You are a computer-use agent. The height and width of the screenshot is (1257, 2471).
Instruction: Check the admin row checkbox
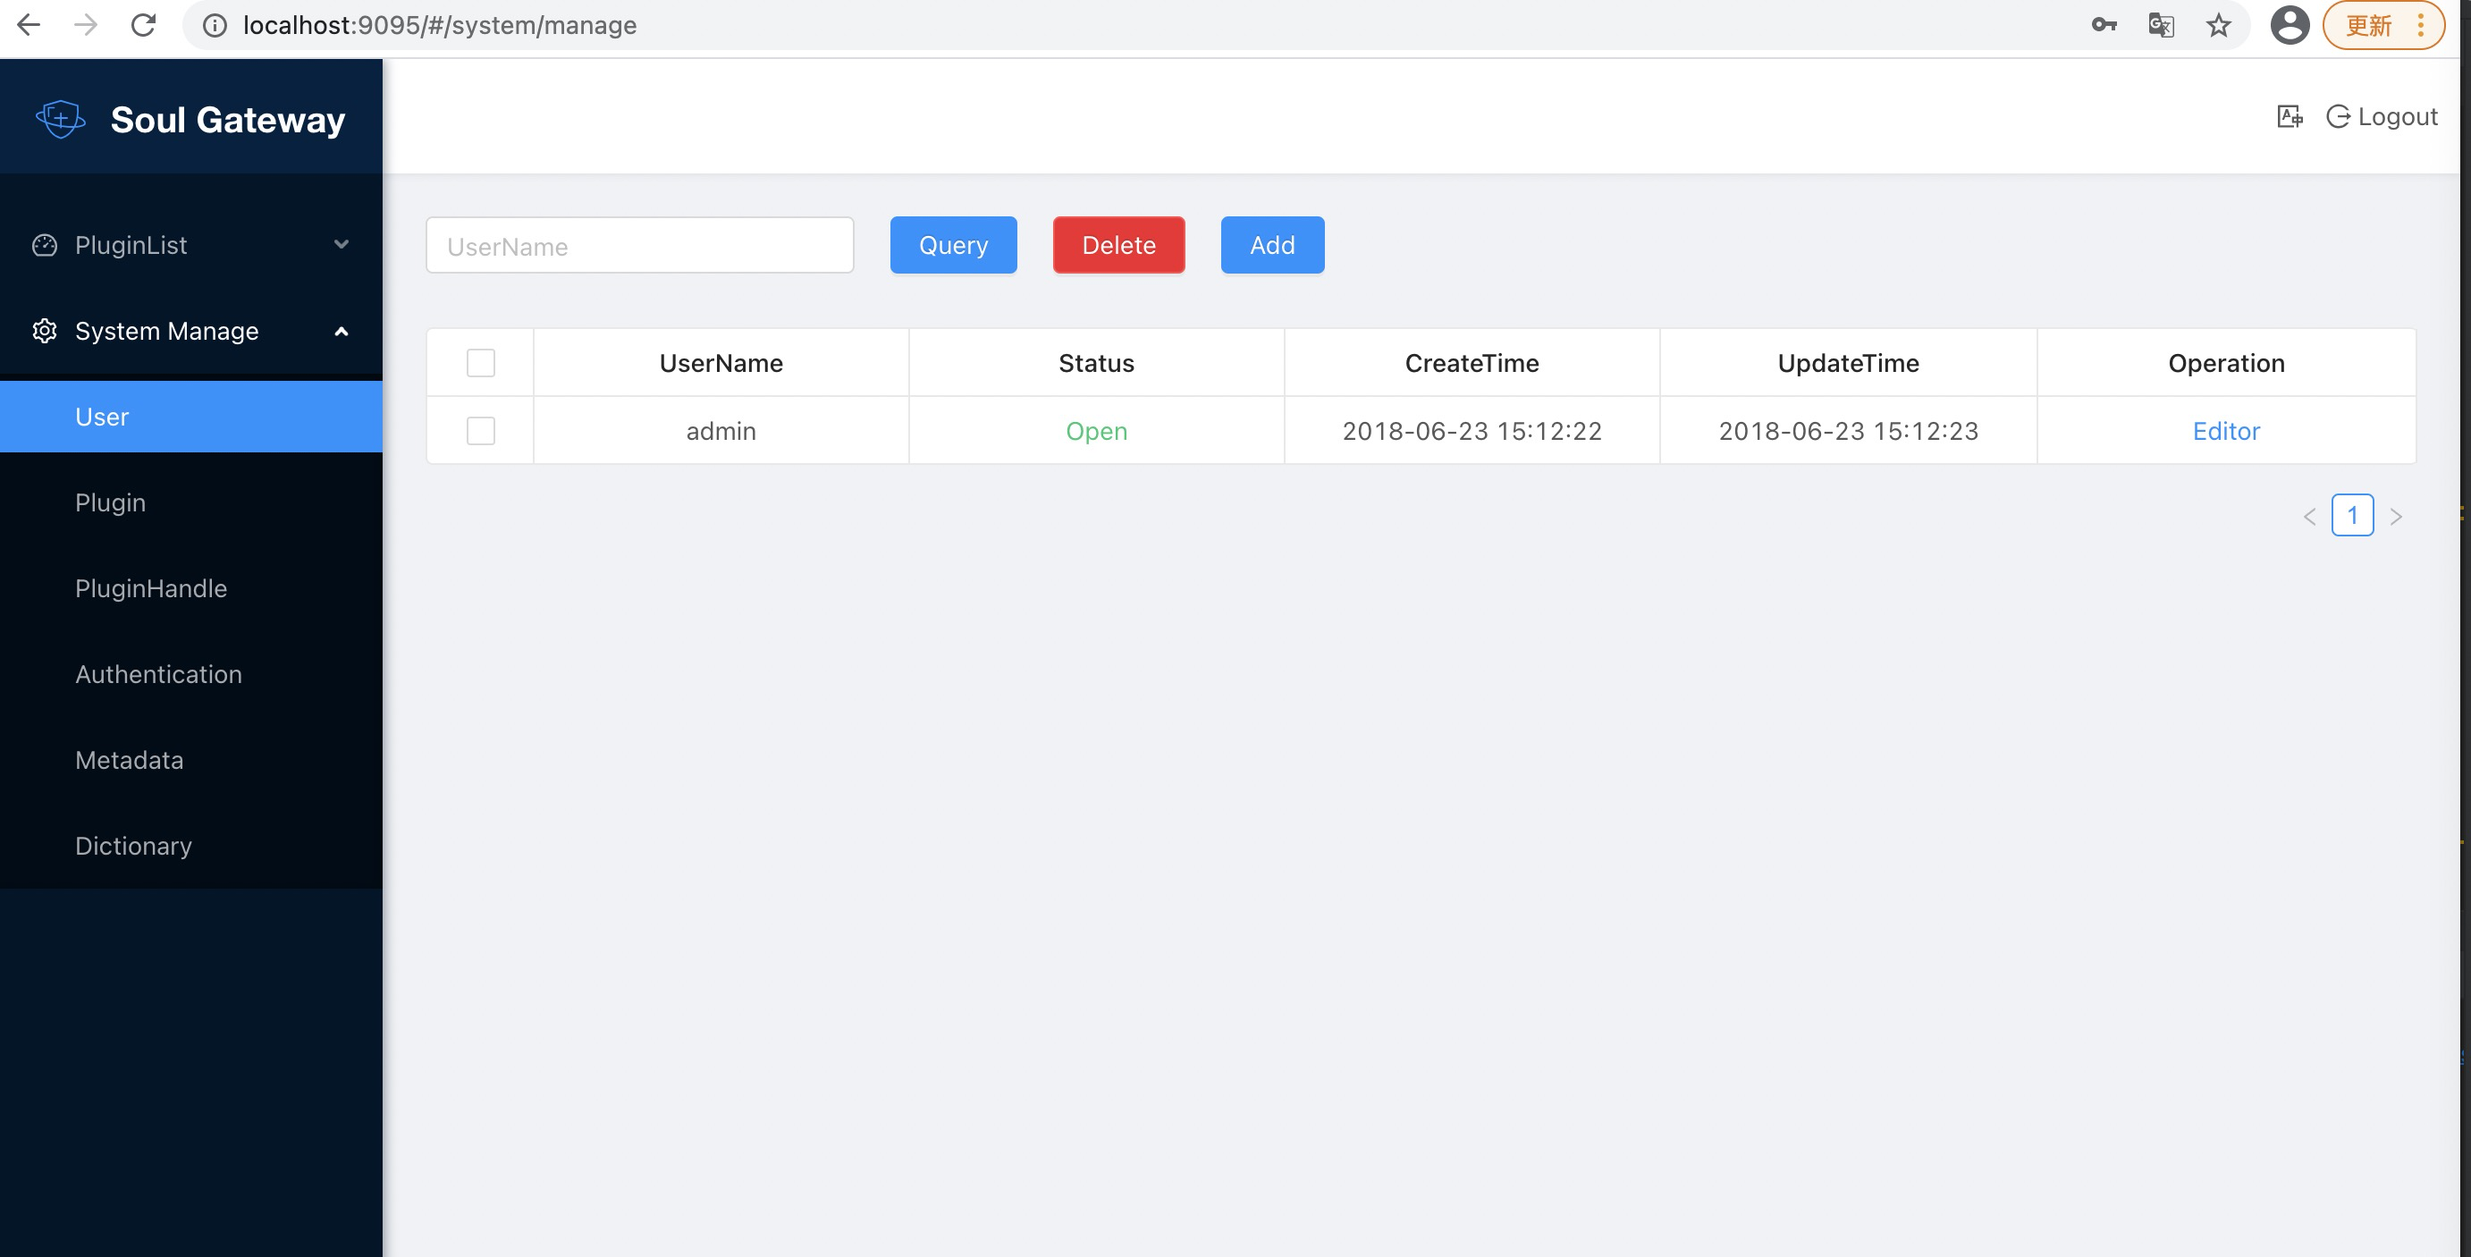coord(481,431)
